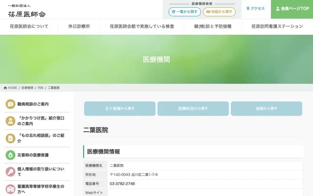This screenshot has height=196, width=313.
Task: Open the 地図から探す map search button
Action: 219,12
